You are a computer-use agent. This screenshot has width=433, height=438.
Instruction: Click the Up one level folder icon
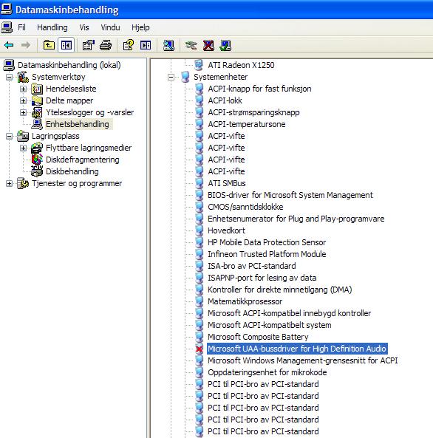[50, 45]
